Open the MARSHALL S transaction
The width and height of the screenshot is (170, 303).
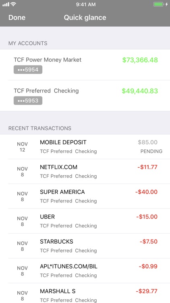(85, 293)
